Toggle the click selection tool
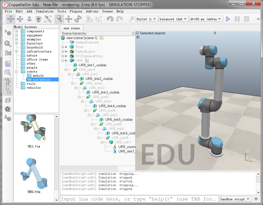 click(x=59, y=19)
